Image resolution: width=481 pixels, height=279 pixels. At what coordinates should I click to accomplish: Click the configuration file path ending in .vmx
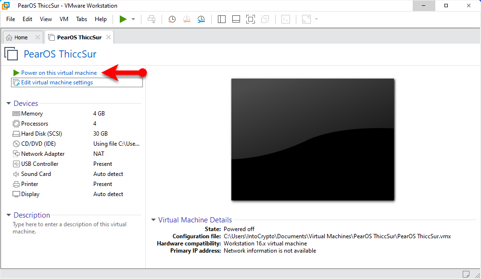(337, 236)
